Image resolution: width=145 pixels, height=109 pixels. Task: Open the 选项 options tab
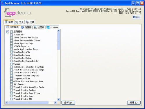click(x=30, y=22)
